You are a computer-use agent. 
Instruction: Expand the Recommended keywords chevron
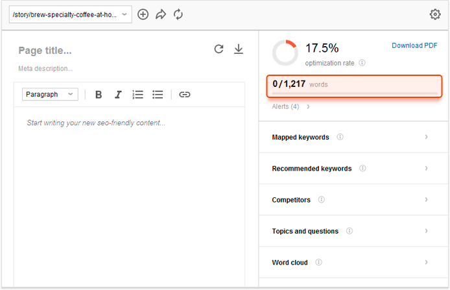pos(427,168)
